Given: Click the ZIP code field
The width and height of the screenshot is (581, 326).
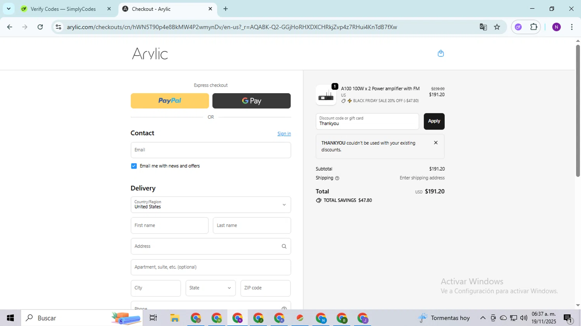Looking at the screenshot, I should (x=265, y=288).
